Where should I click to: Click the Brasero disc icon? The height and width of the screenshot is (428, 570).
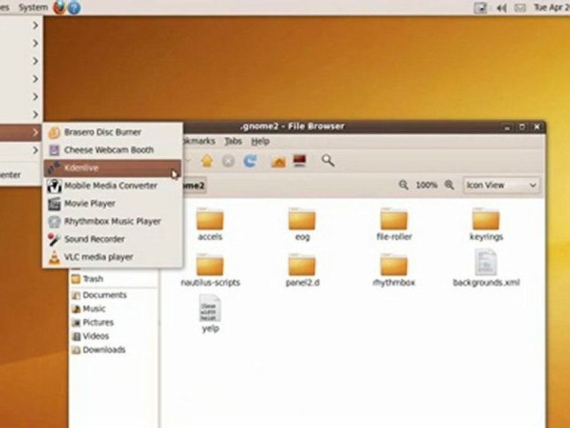(x=54, y=133)
